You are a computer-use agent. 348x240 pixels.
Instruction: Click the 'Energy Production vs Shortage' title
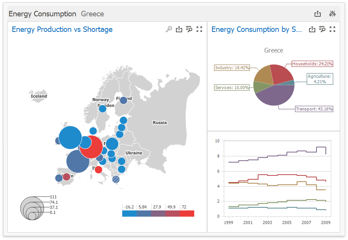pyautogui.click(x=62, y=29)
